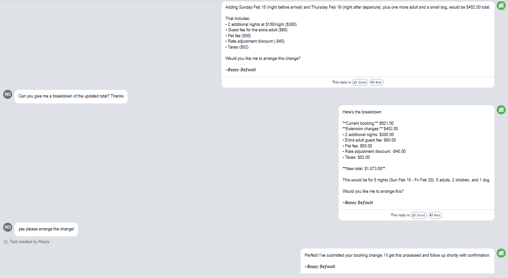
Task: Mark the breakdown reply as Bad
Action: 435,215
